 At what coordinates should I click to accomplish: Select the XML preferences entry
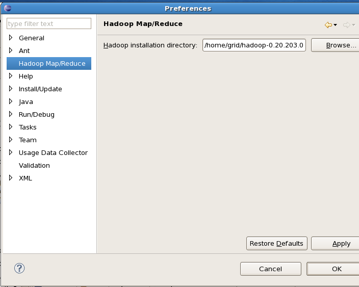25,178
